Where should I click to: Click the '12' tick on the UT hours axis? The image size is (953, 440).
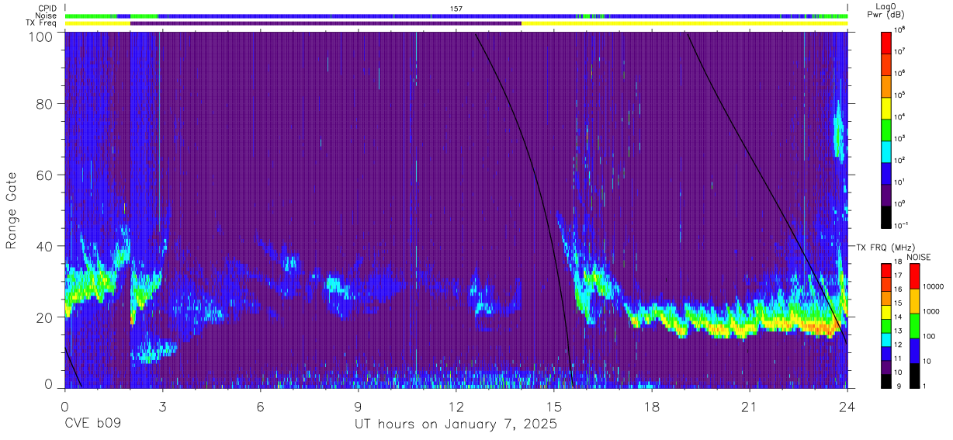pos(456,407)
